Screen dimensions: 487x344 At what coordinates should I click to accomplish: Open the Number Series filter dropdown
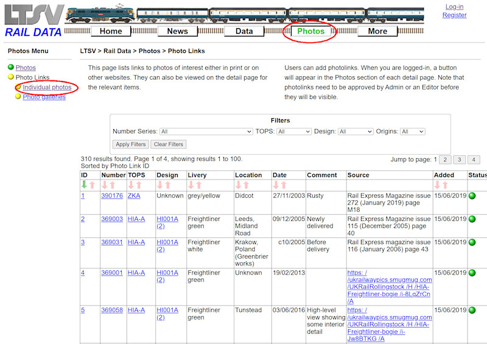(206, 132)
